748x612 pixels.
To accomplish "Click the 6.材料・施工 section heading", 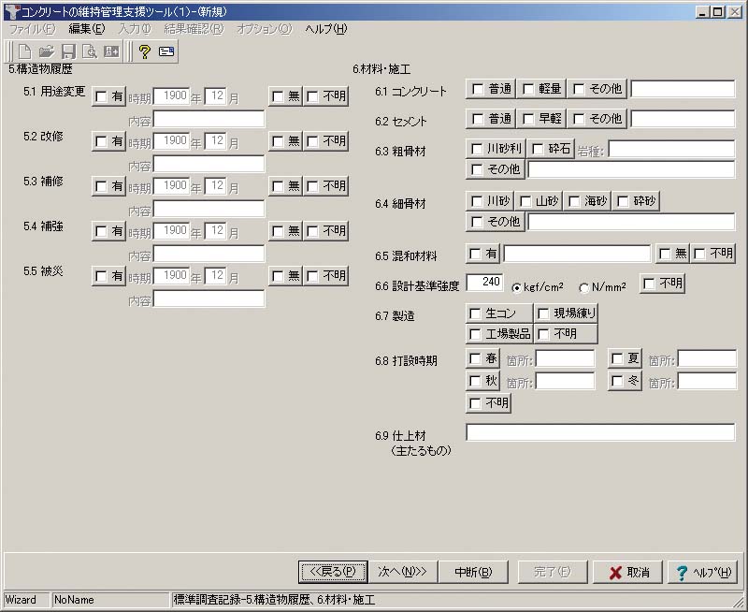I will 381,69.
